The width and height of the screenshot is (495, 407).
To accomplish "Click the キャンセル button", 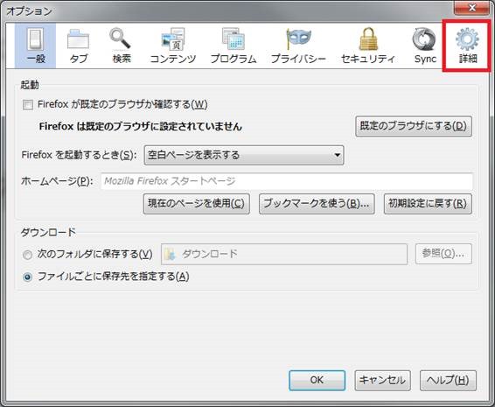I will pos(382,381).
